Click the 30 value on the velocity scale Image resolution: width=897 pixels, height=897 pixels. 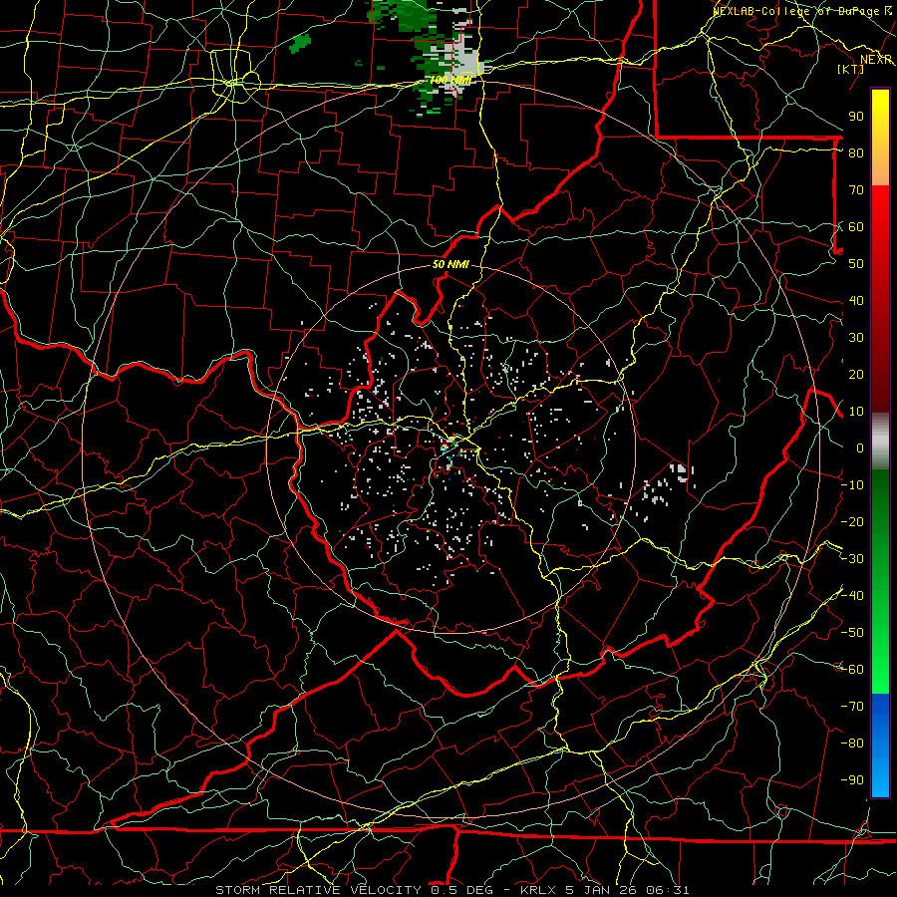(856, 338)
